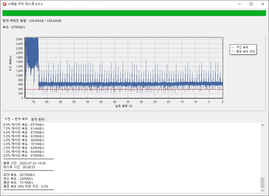Click the scroll up arrow of log panel
This screenshot has height=196, width=269.
click(262, 125)
